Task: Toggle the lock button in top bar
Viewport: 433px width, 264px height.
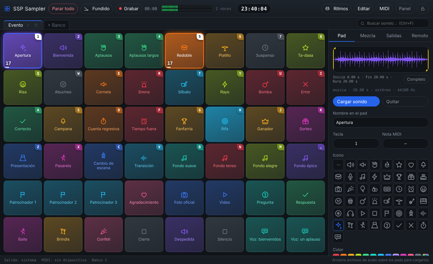Action: [423, 9]
